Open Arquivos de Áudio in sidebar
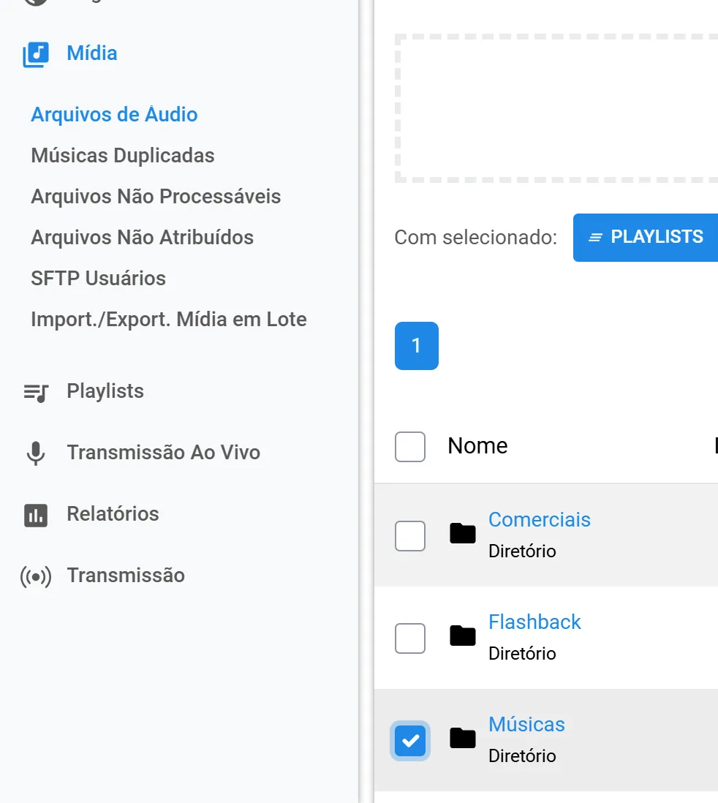718x803 pixels. [x=114, y=114]
